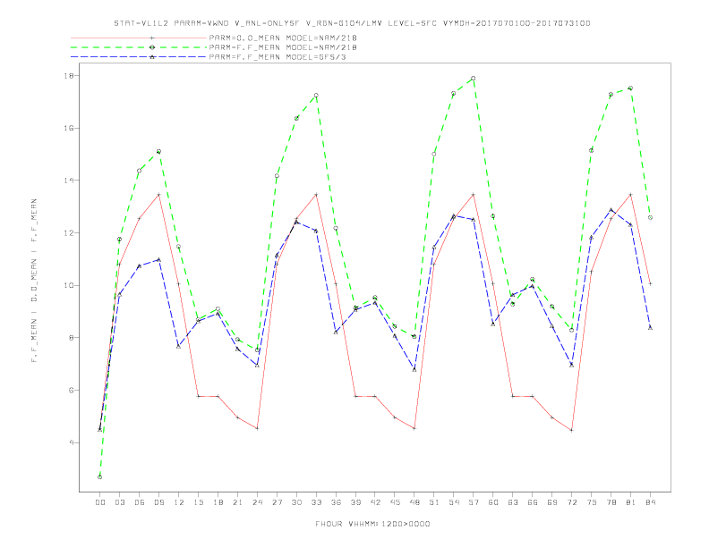Click x-axis tick label 51
709x547 pixels.
pos(434,502)
